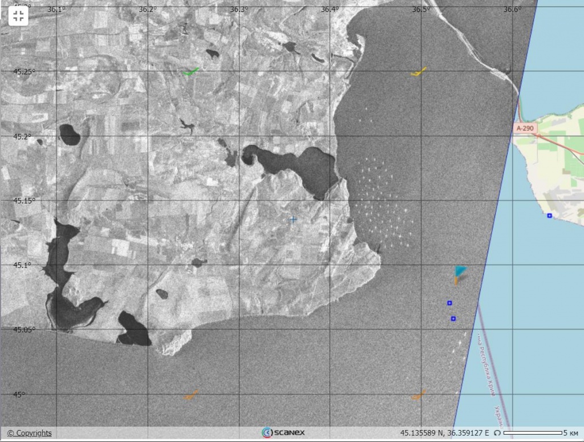Select the yellow wind barb near 36.5°

(418, 71)
